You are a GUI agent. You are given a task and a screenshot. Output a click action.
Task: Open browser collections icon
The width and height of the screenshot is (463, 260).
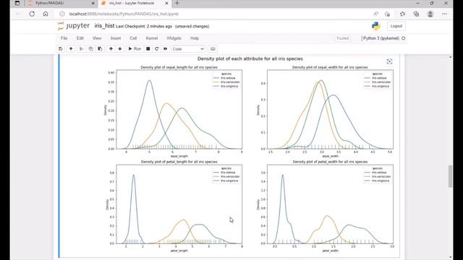[x=416, y=14]
